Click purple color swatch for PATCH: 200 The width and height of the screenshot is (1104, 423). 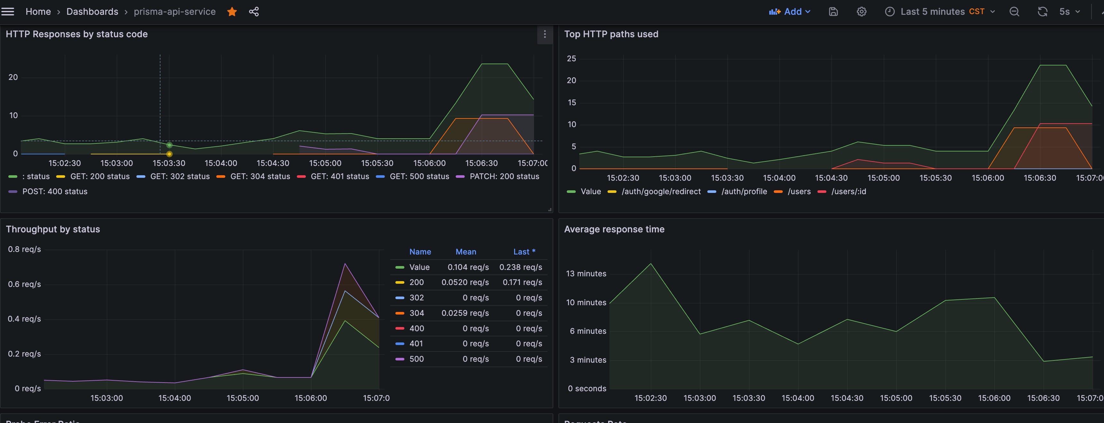[460, 177]
